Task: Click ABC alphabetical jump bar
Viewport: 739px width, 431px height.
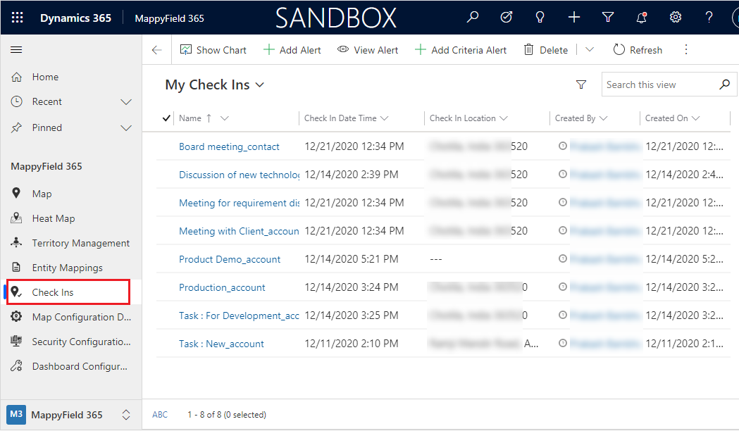Action: pyautogui.click(x=160, y=415)
